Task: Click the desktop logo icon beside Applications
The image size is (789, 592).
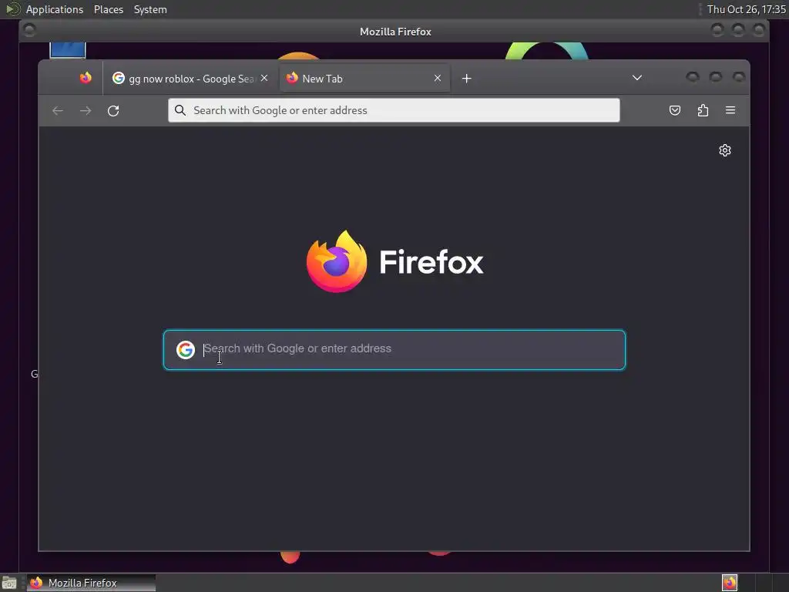Action: [12, 9]
